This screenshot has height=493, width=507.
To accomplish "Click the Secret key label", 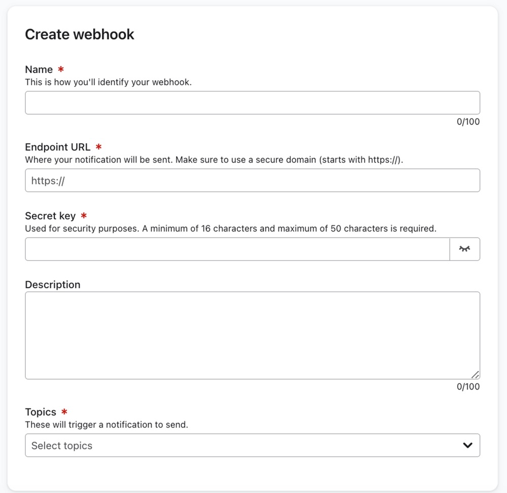I will click(50, 215).
